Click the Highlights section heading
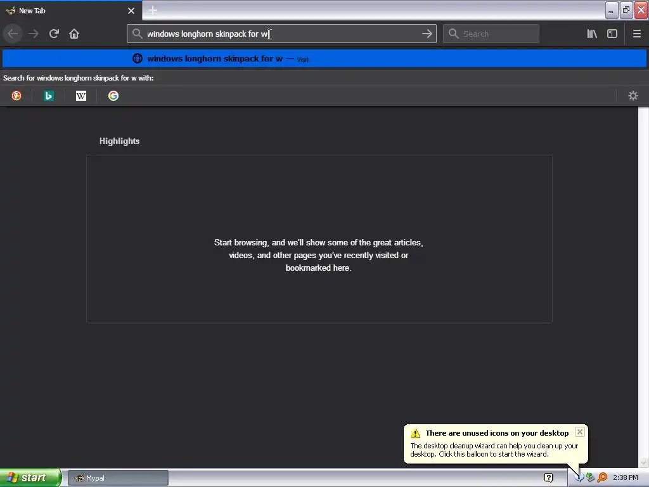This screenshot has height=487, width=649. click(119, 141)
